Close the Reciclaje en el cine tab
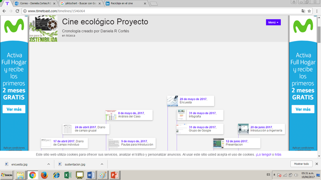Viewport: 321px width, 180px height. point(145,3)
